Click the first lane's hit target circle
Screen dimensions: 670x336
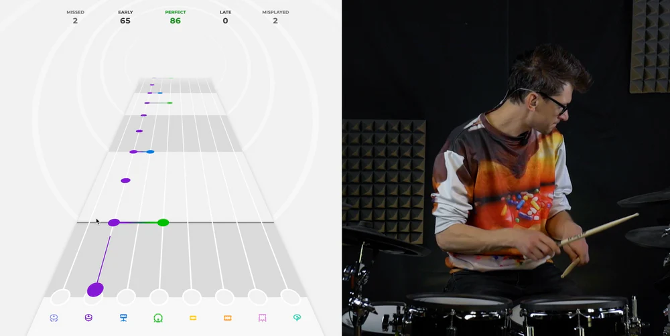pos(60,297)
